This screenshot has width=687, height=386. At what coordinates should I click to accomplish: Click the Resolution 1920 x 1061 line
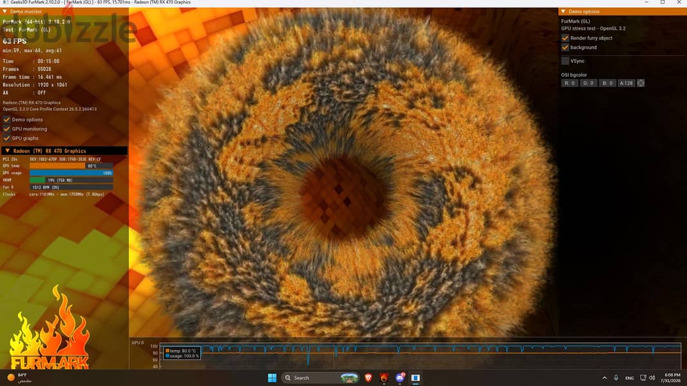tap(35, 85)
